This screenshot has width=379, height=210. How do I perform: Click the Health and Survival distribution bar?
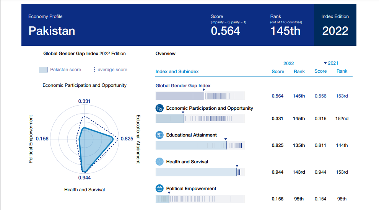pyautogui.click(x=200, y=172)
